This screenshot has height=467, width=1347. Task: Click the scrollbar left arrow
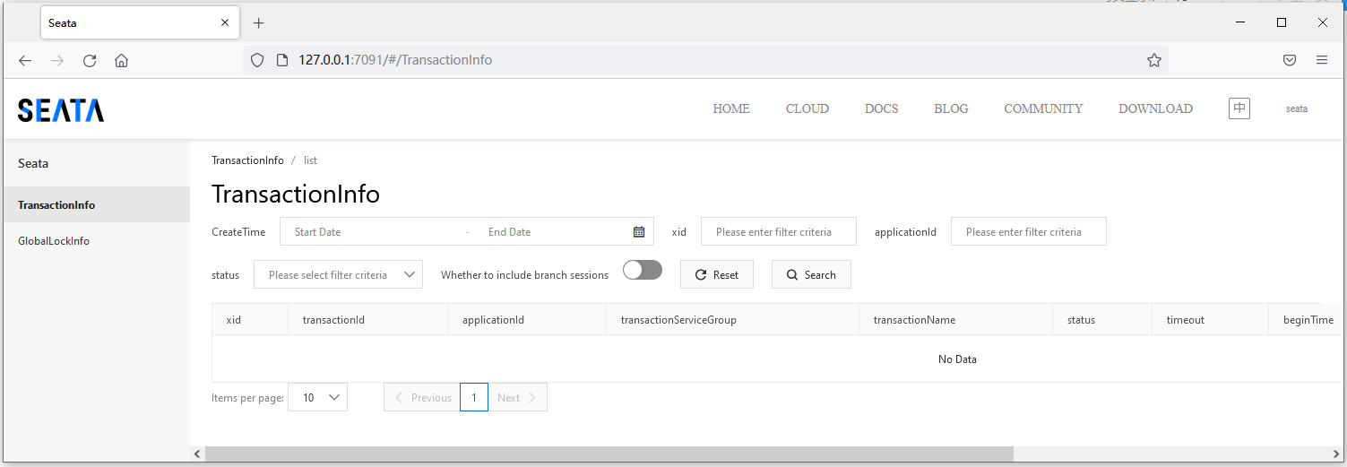point(197,454)
